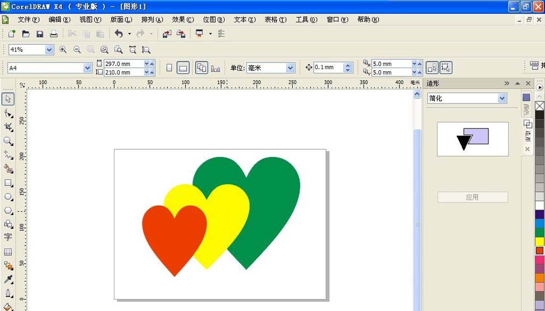The height and width of the screenshot is (311, 545).
Task: Set portrait page orientation
Action: (x=169, y=68)
